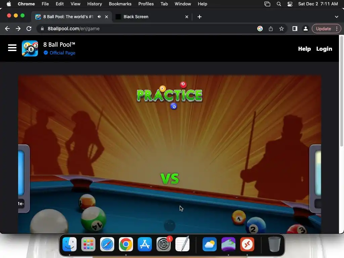
Task: Click the Official Page link
Action: (x=62, y=53)
